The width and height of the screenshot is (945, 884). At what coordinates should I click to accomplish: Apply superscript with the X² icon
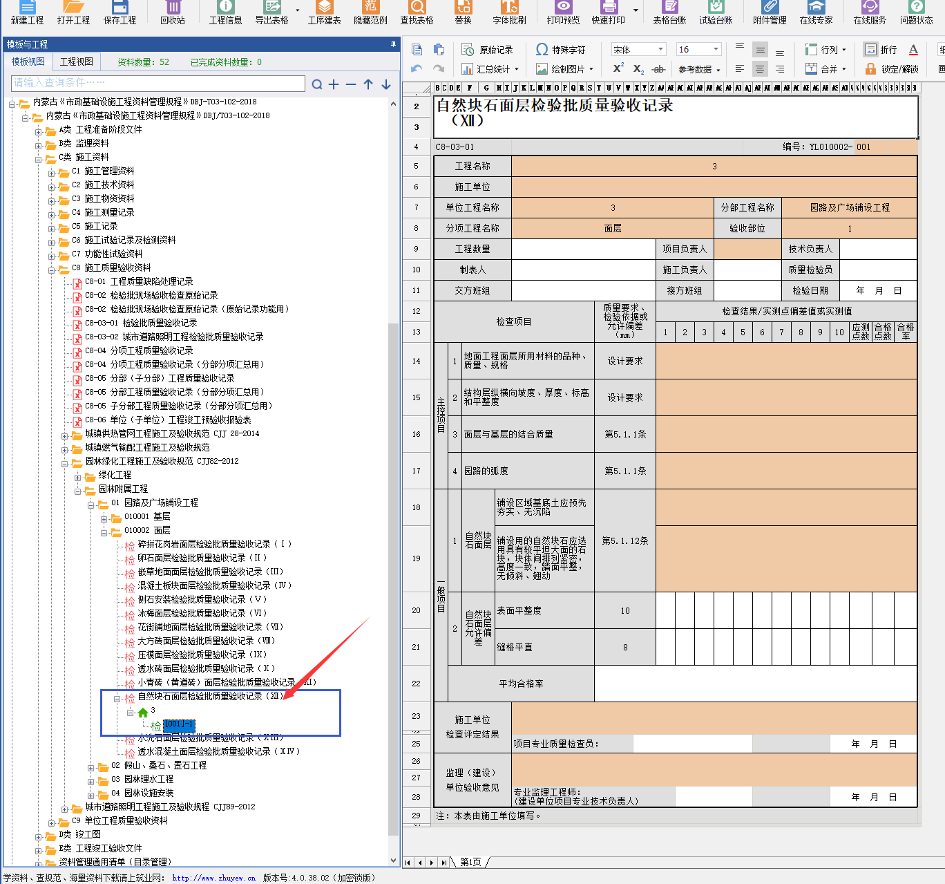point(618,68)
